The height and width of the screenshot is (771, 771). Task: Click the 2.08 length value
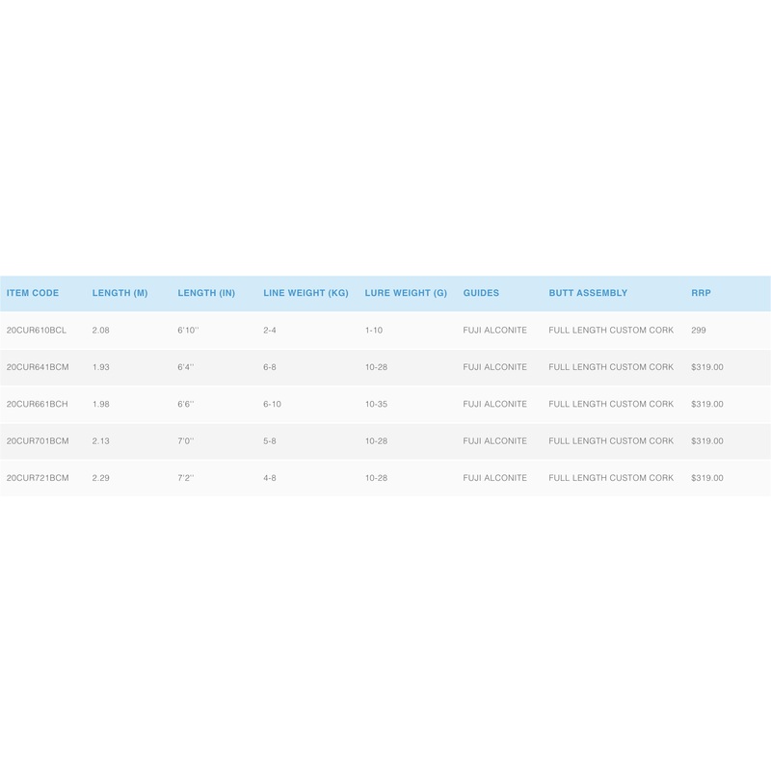point(101,331)
